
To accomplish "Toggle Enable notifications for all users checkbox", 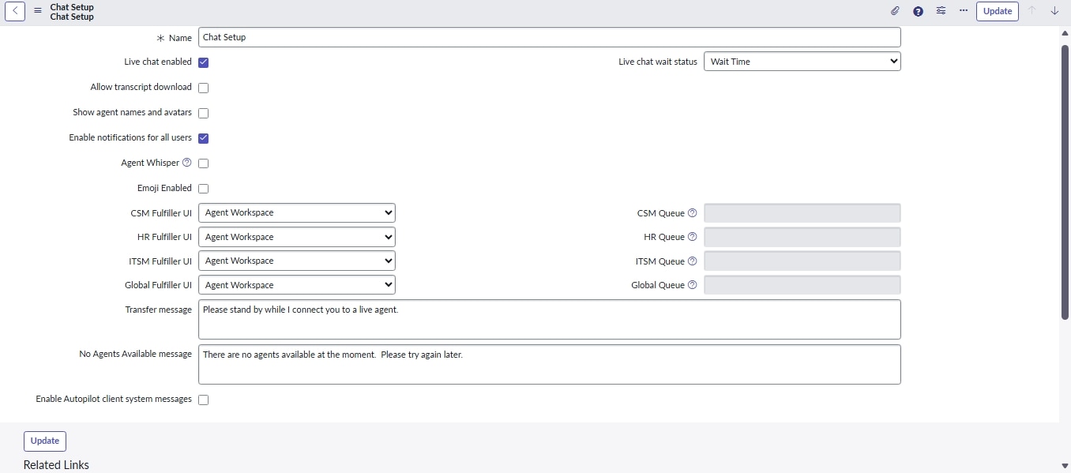I will pos(204,138).
